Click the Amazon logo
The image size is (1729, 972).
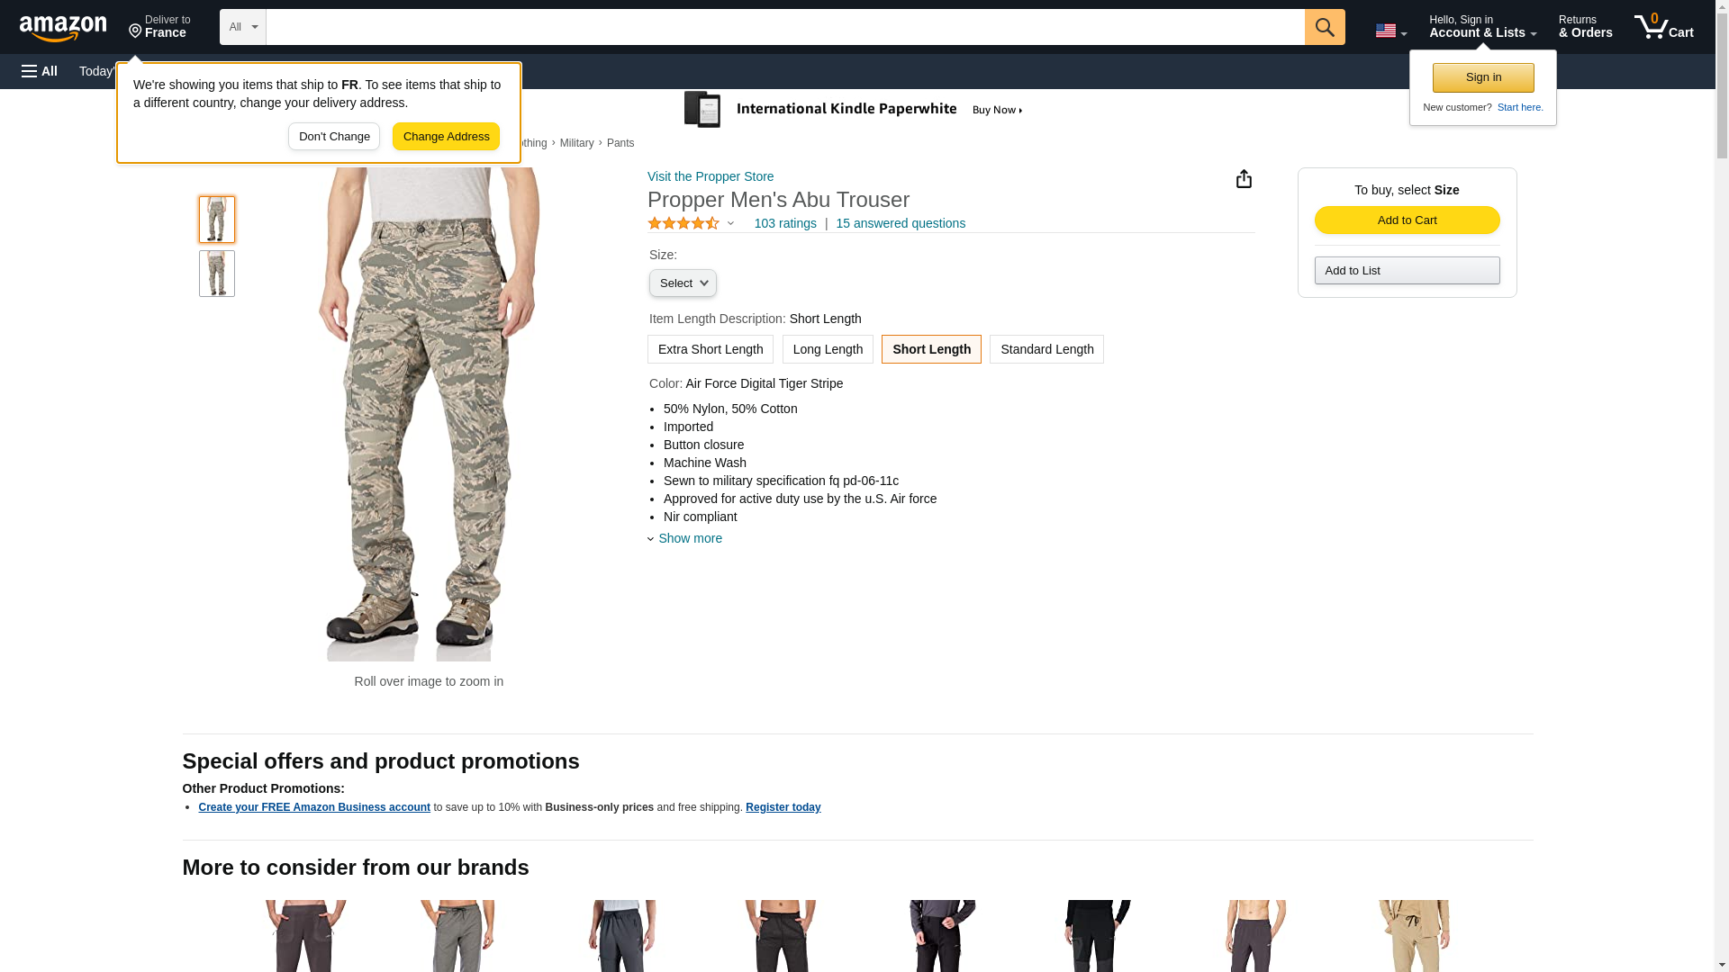[63, 28]
